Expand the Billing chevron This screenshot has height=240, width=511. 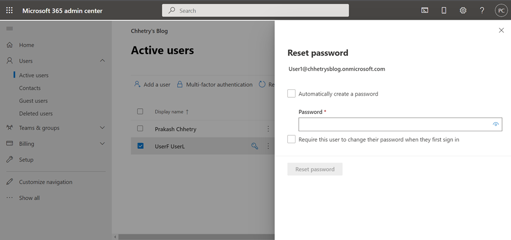[x=102, y=143]
